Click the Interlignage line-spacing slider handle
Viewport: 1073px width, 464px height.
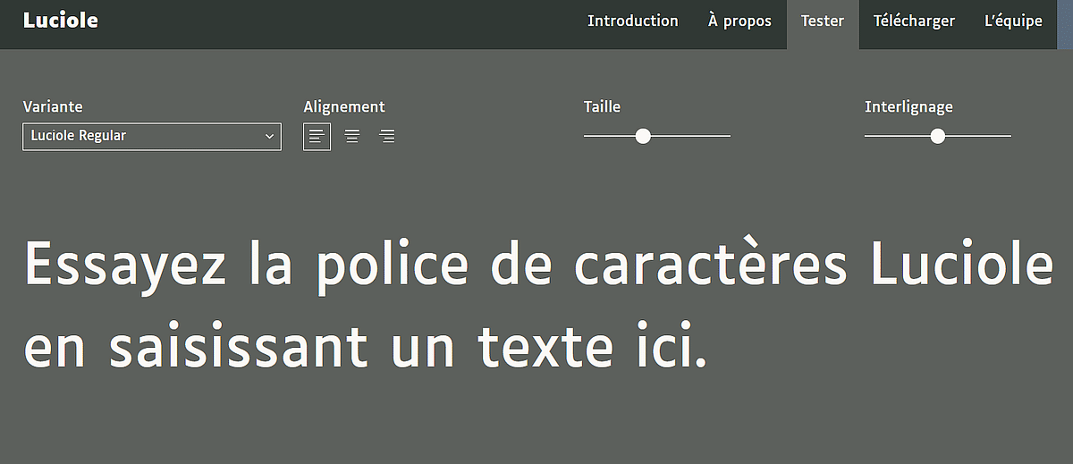[x=937, y=136]
